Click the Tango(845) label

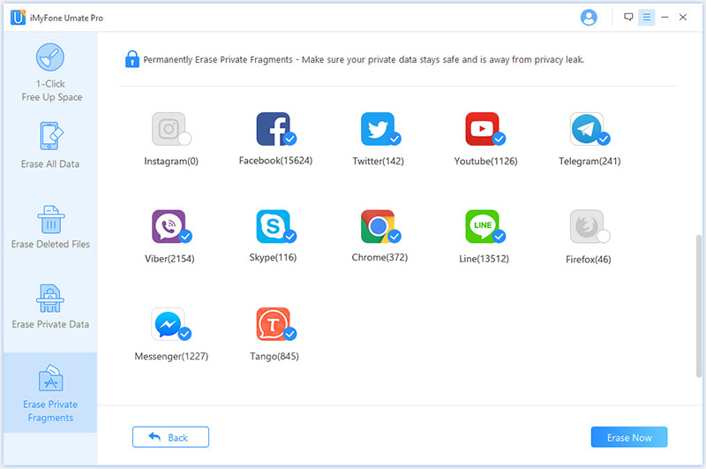click(274, 356)
